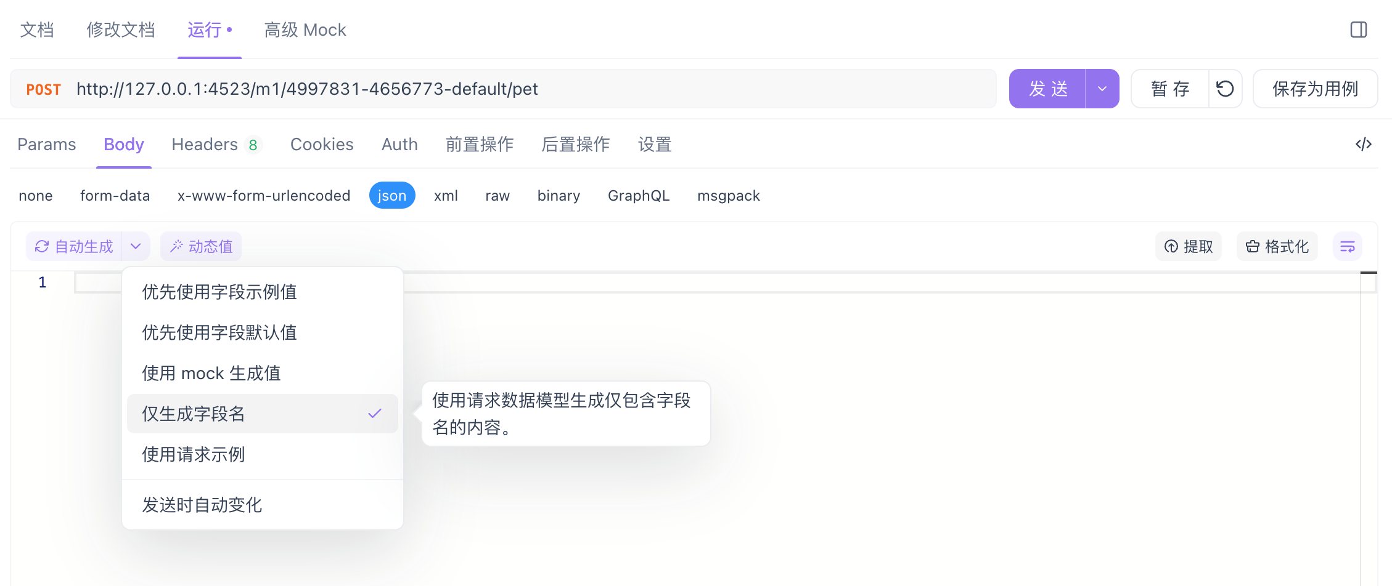The image size is (1392, 586).
Task: Switch body type to none
Action: [x=35, y=195]
